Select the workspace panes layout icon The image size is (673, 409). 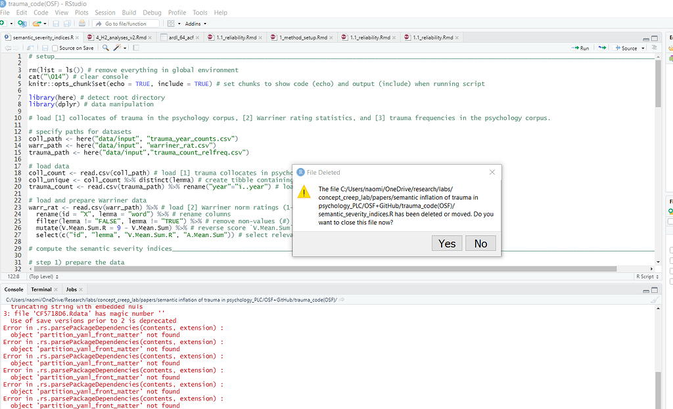click(171, 23)
